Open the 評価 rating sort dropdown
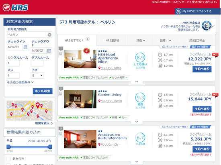The height and width of the screenshot is (165, 221). (141, 41)
